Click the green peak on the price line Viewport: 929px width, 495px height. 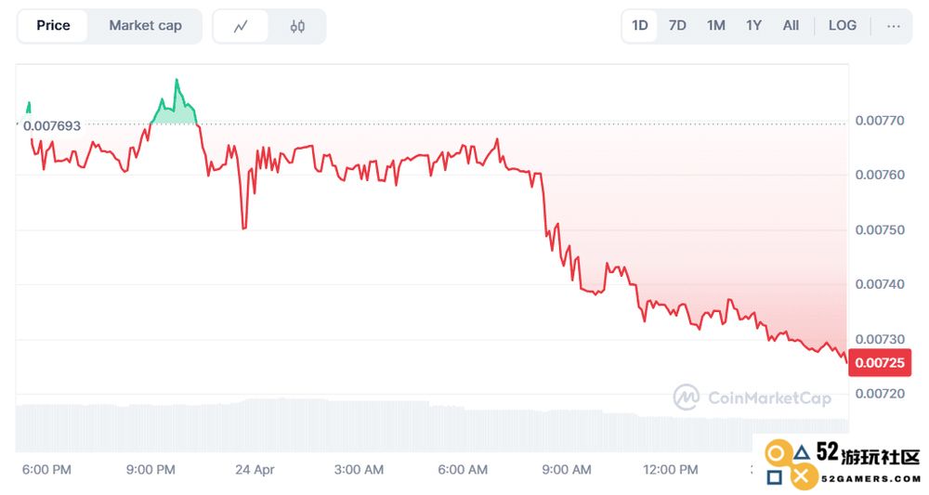[176, 81]
